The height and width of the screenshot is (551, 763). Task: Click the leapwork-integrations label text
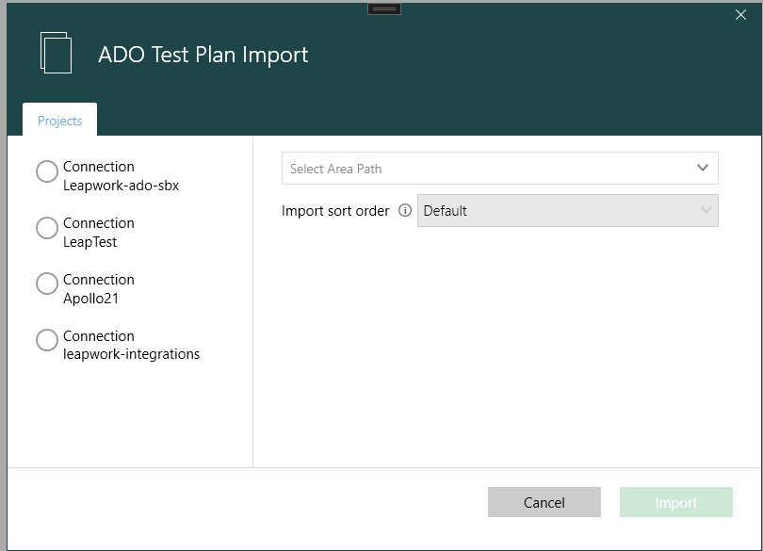tap(131, 355)
